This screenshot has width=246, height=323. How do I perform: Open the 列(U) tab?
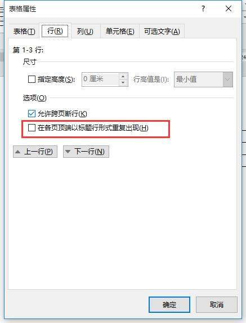coord(85,32)
